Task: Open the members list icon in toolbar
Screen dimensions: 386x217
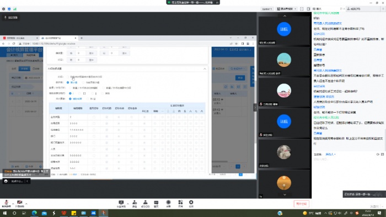Action: (x=145, y=204)
